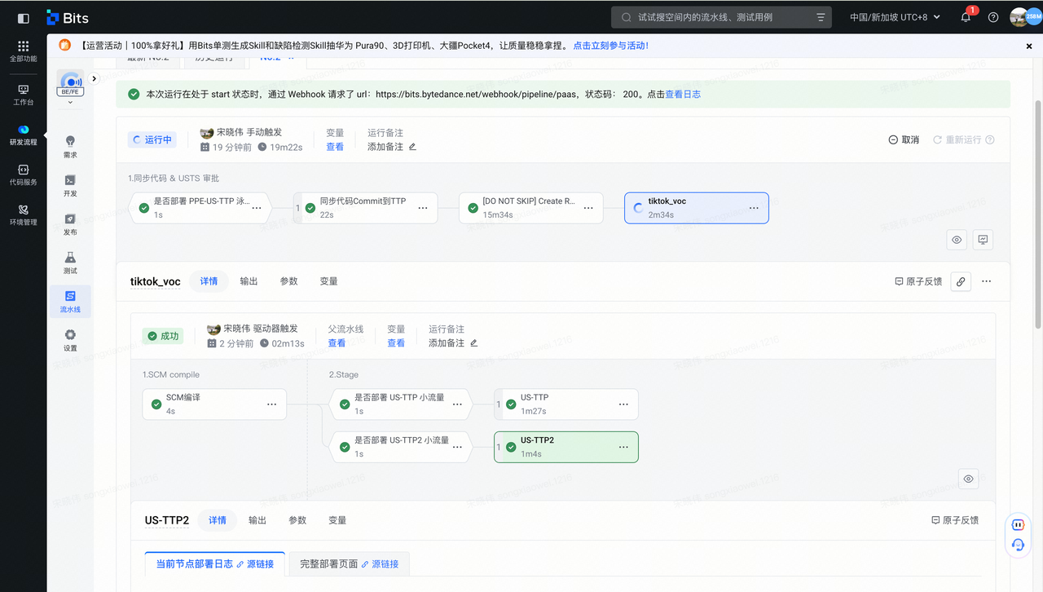Switch to tiktok_voc 详情 tab
Image resolution: width=1043 pixels, height=592 pixels.
(x=209, y=281)
